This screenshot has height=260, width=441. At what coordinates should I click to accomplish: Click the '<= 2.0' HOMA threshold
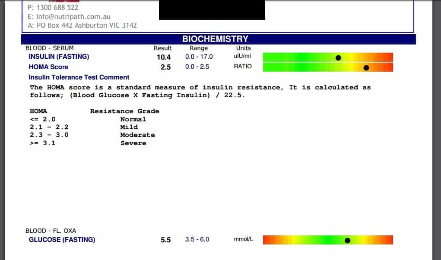point(43,119)
